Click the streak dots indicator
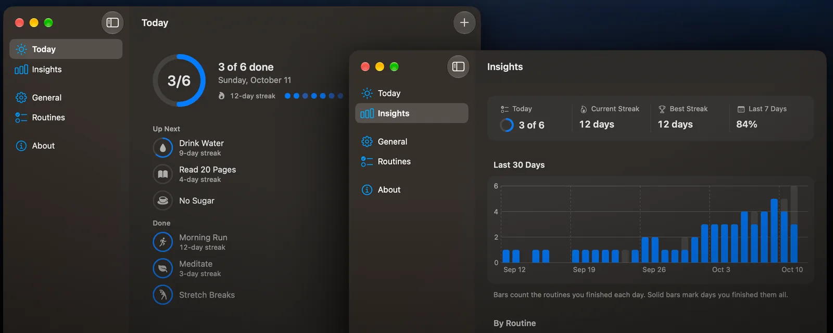 (x=314, y=96)
